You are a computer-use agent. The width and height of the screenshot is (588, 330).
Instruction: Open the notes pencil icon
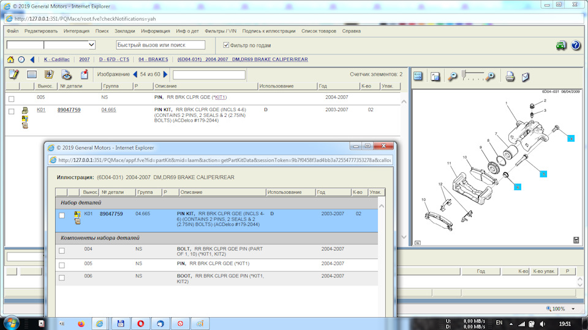click(x=14, y=75)
